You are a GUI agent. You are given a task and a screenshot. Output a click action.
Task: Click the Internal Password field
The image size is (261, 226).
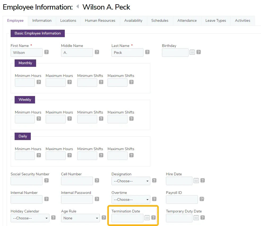coord(77,199)
